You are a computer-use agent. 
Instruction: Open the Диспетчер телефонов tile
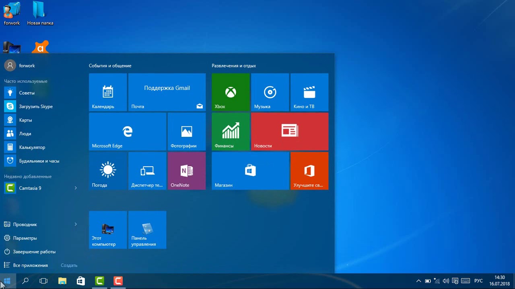[x=147, y=171]
